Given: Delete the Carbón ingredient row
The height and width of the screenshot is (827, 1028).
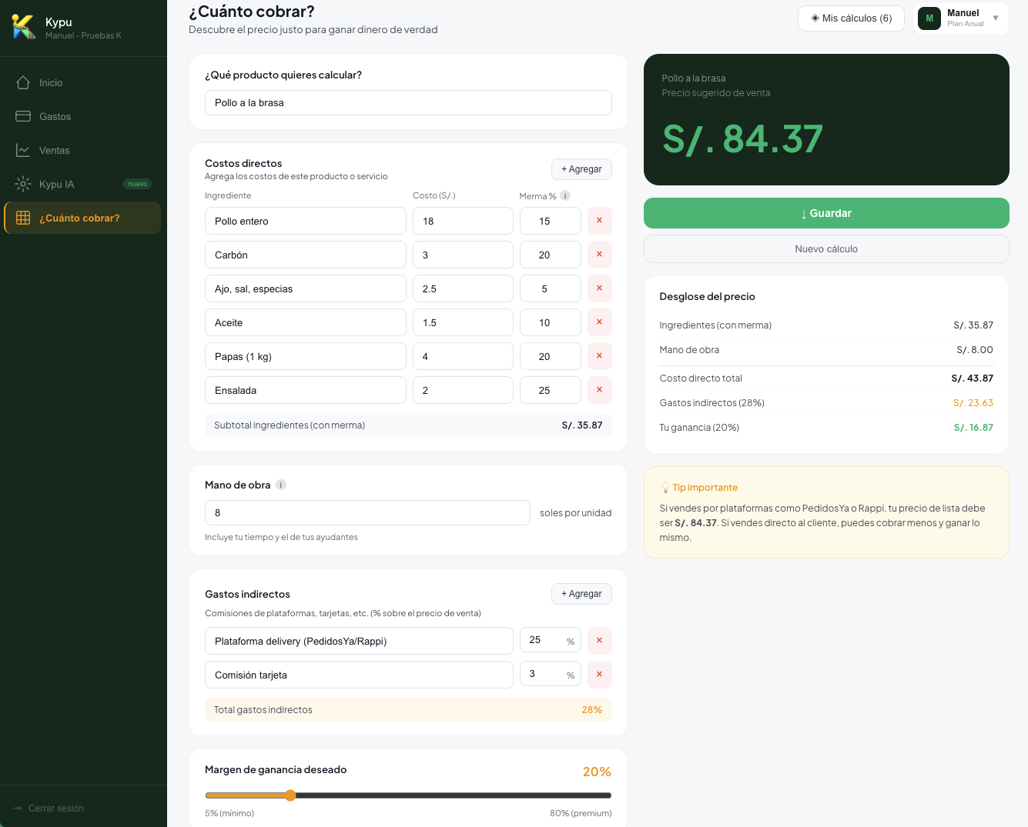Looking at the screenshot, I should [599, 255].
